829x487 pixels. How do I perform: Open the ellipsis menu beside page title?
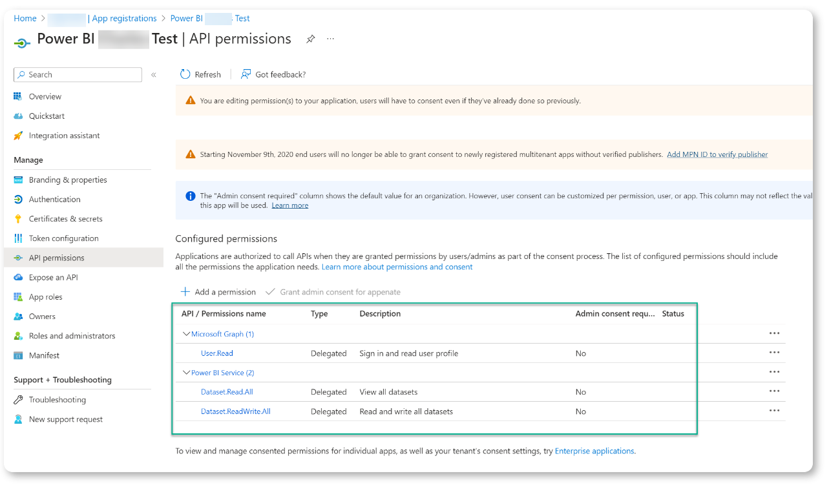[331, 39]
